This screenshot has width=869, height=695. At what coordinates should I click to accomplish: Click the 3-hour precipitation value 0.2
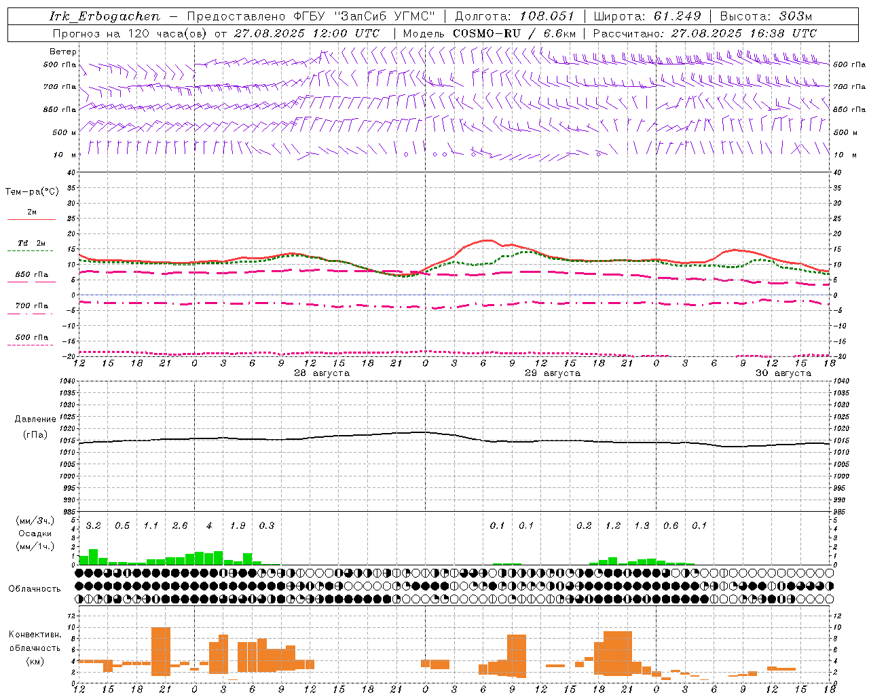click(584, 525)
